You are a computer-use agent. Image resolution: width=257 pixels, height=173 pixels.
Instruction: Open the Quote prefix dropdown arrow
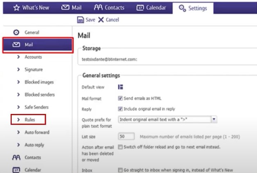click(x=214, y=119)
